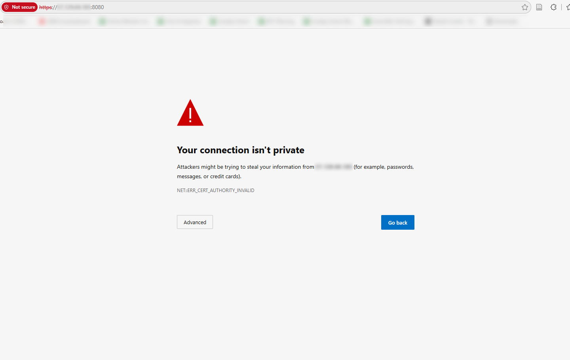This screenshot has width=570, height=360.
Task: Click the 'Your connection isn't private' heading
Action: [240, 150]
